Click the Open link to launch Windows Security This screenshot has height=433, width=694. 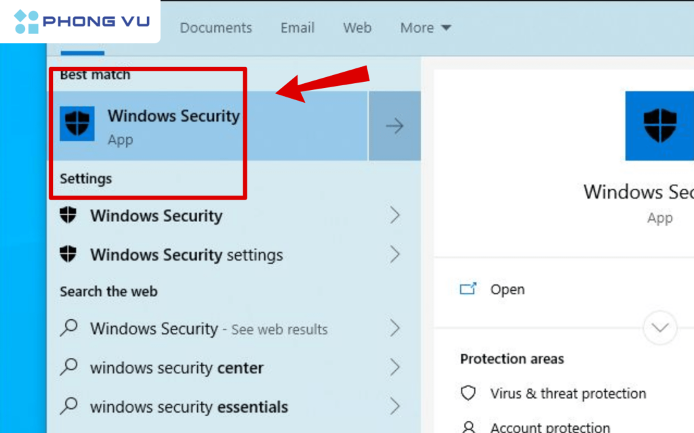(x=508, y=289)
